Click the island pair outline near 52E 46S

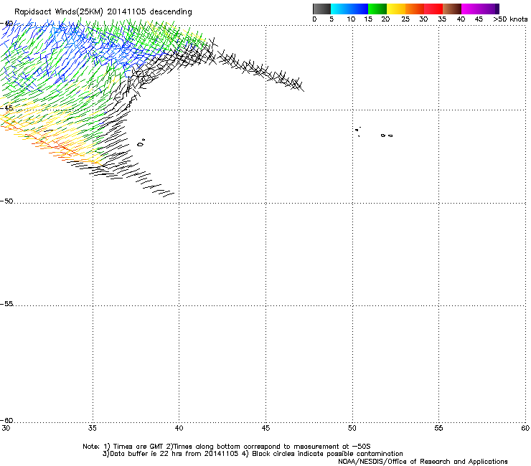tap(387, 135)
